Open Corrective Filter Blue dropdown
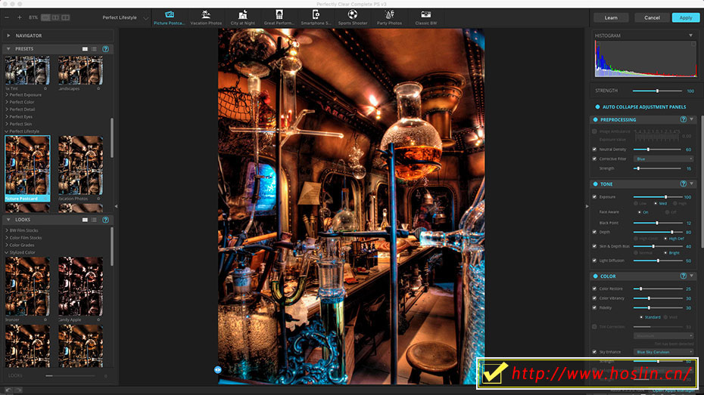The height and width of the screenshot is (395, 704). click(x=663, y=159)
